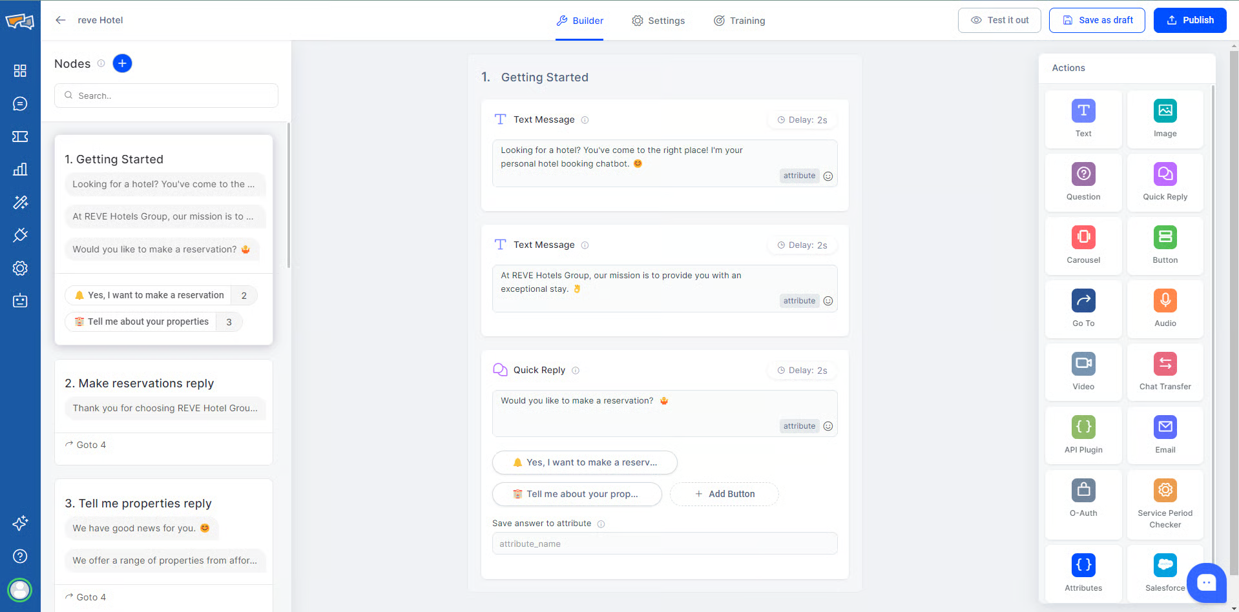Add the Text action
The width and height of the screenshot is (1239, 612).
click(x=1083, y=119)
